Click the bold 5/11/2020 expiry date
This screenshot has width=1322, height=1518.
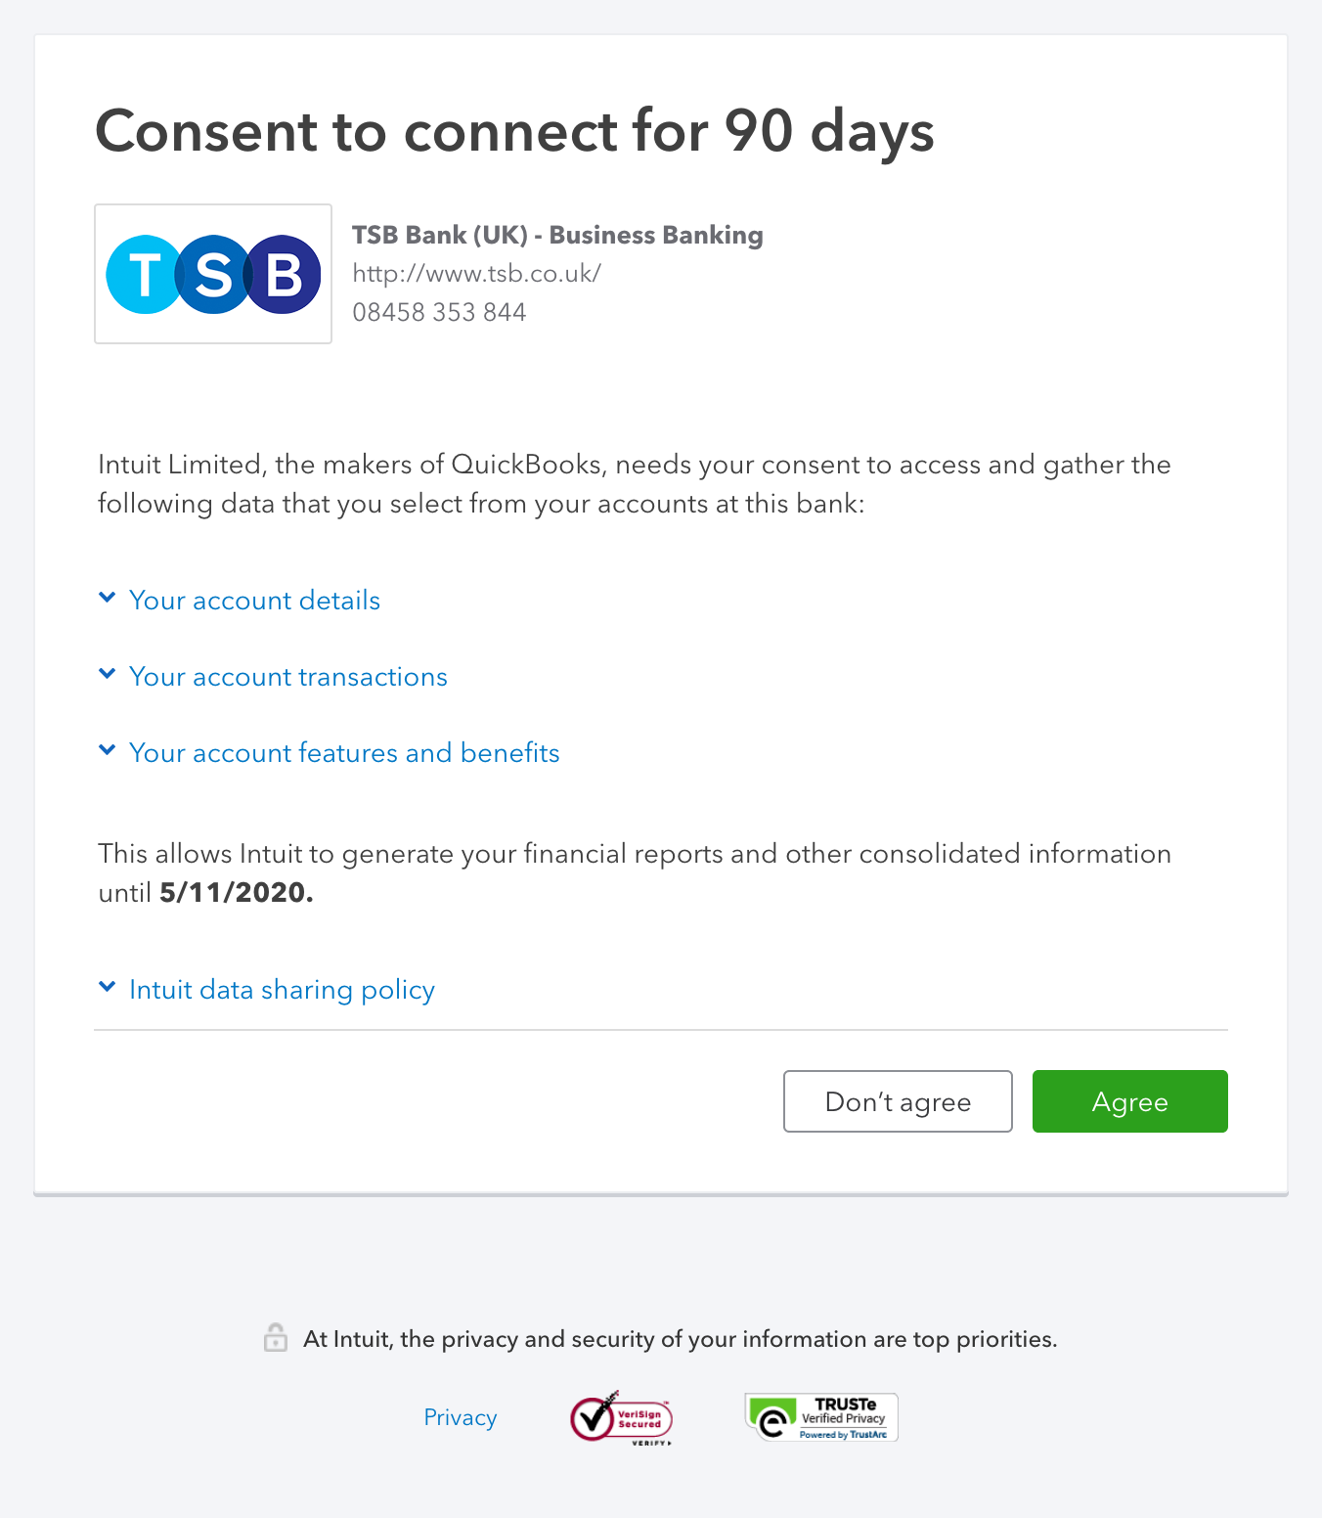pyautogui.click(x=237, y=893)
